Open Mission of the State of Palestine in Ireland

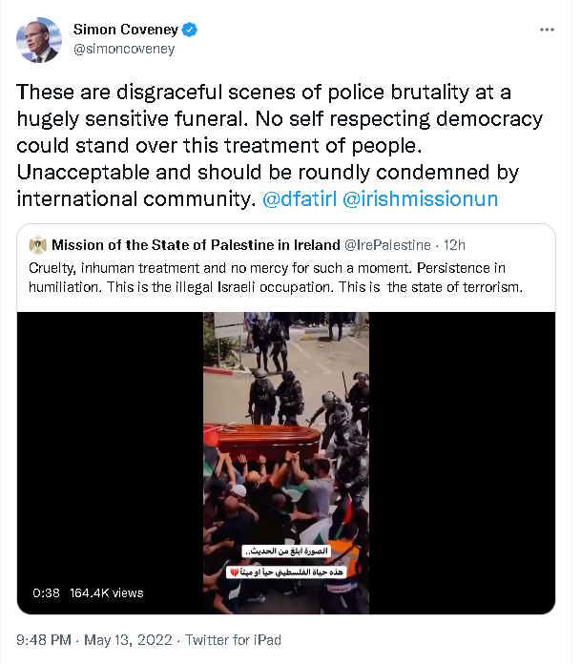pyautogui.click(x=196, y=245)
